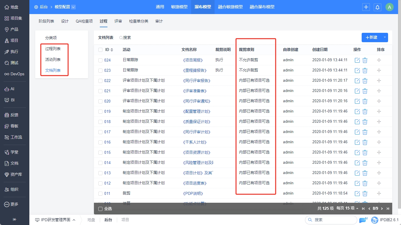Open DevOps in the left sidebar
This screenshot has height=225, width=401.
click(14, 74)
